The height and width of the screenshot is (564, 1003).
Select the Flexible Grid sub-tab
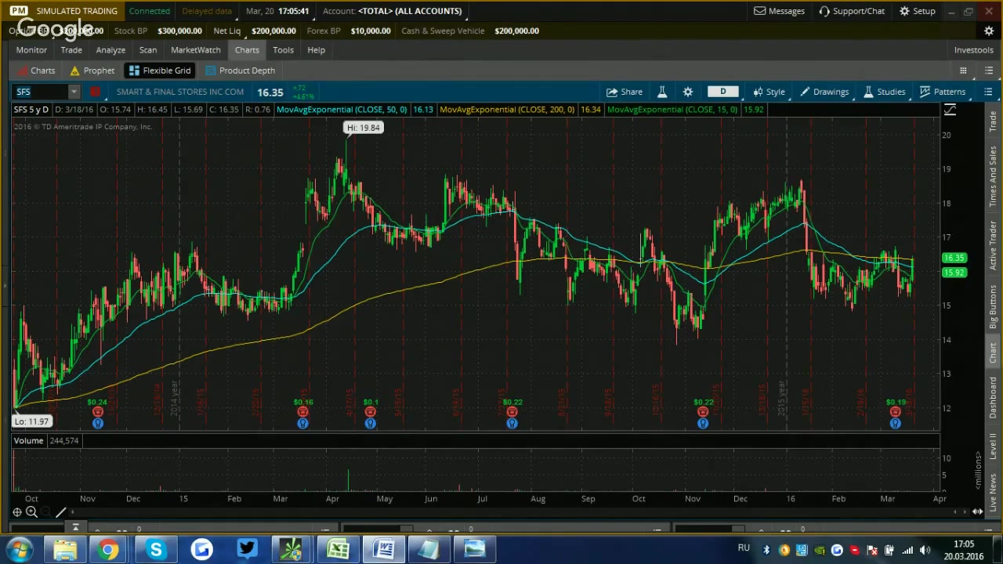coord(160,70)
